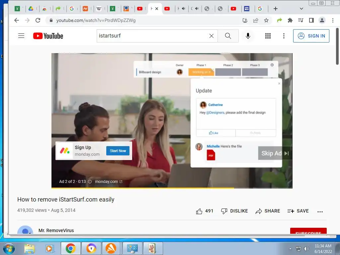Open Avast Antivirus orange taskbar icon
The image size is (340, 255).
click(x=111, y=248)
